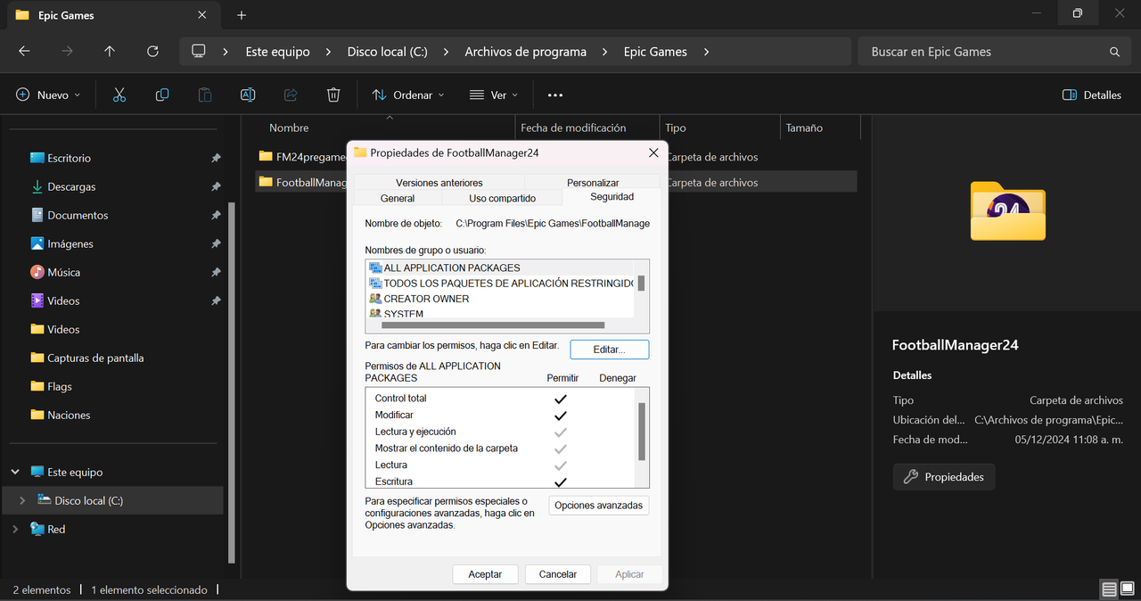
Task: Switch to the Uso compartido tab
Action: (x=503, y=198)
